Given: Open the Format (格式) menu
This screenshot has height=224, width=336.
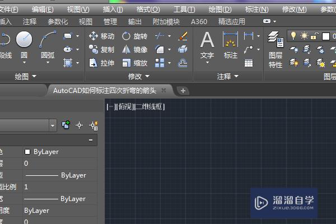Looking at the screenshot, I should 148,10.
